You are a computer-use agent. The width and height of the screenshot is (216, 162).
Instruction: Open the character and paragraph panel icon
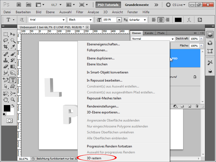click(x=200, y=20)
